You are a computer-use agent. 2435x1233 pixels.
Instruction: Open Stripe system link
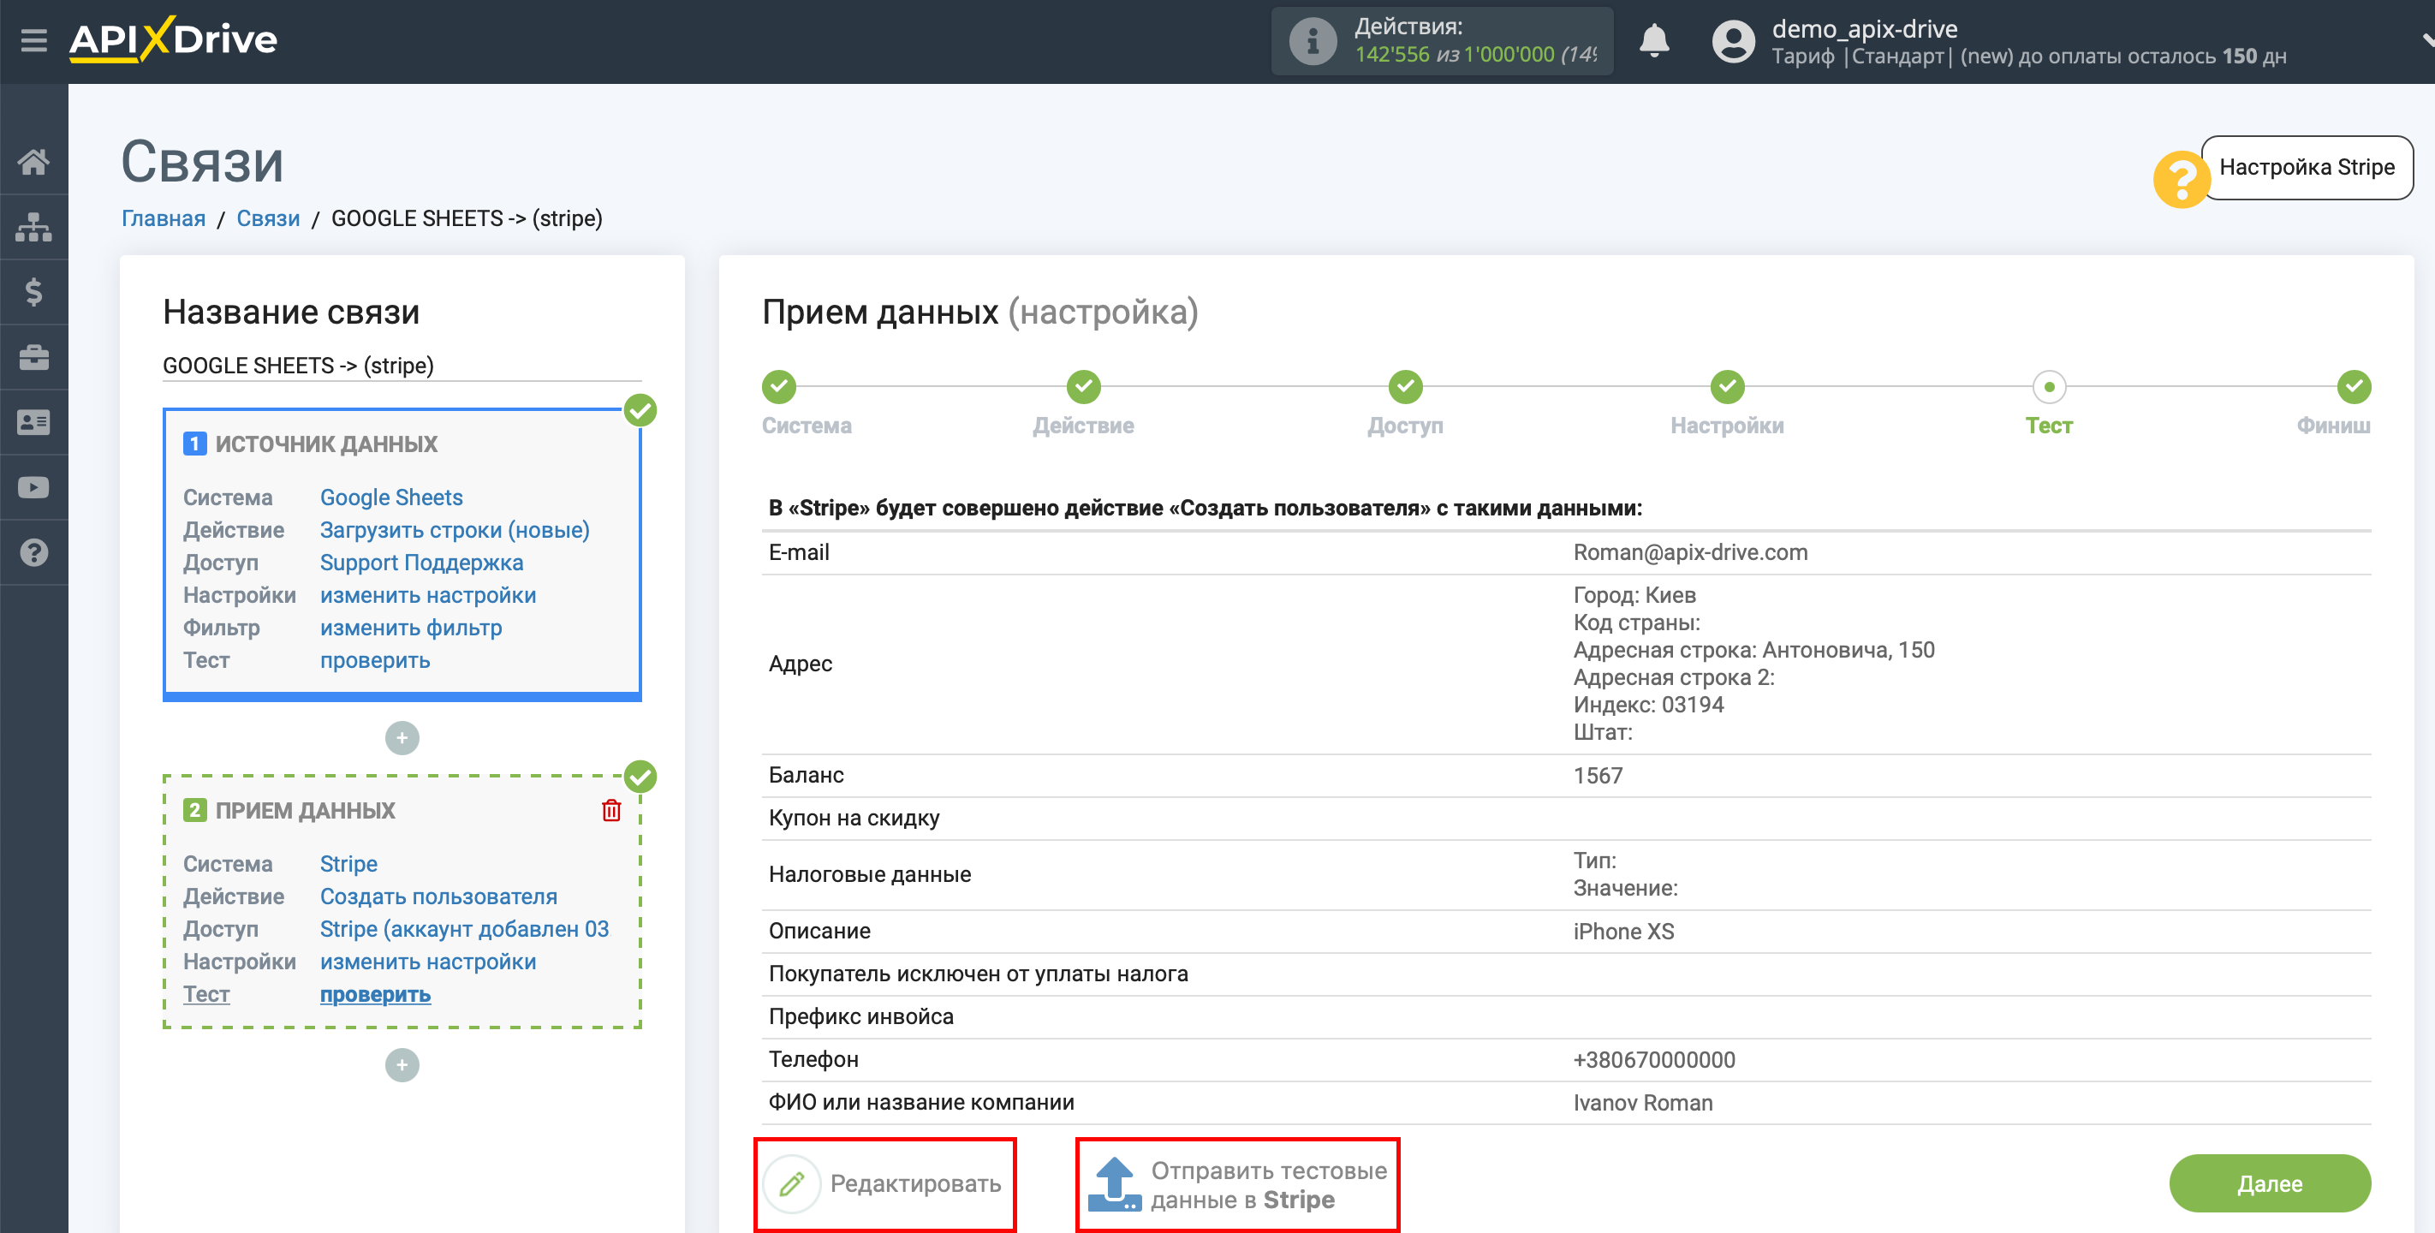348,863
